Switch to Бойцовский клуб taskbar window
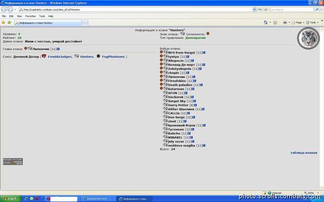Image resolution: width=324 pixels, height=202 pixels. tap(98, 199)
